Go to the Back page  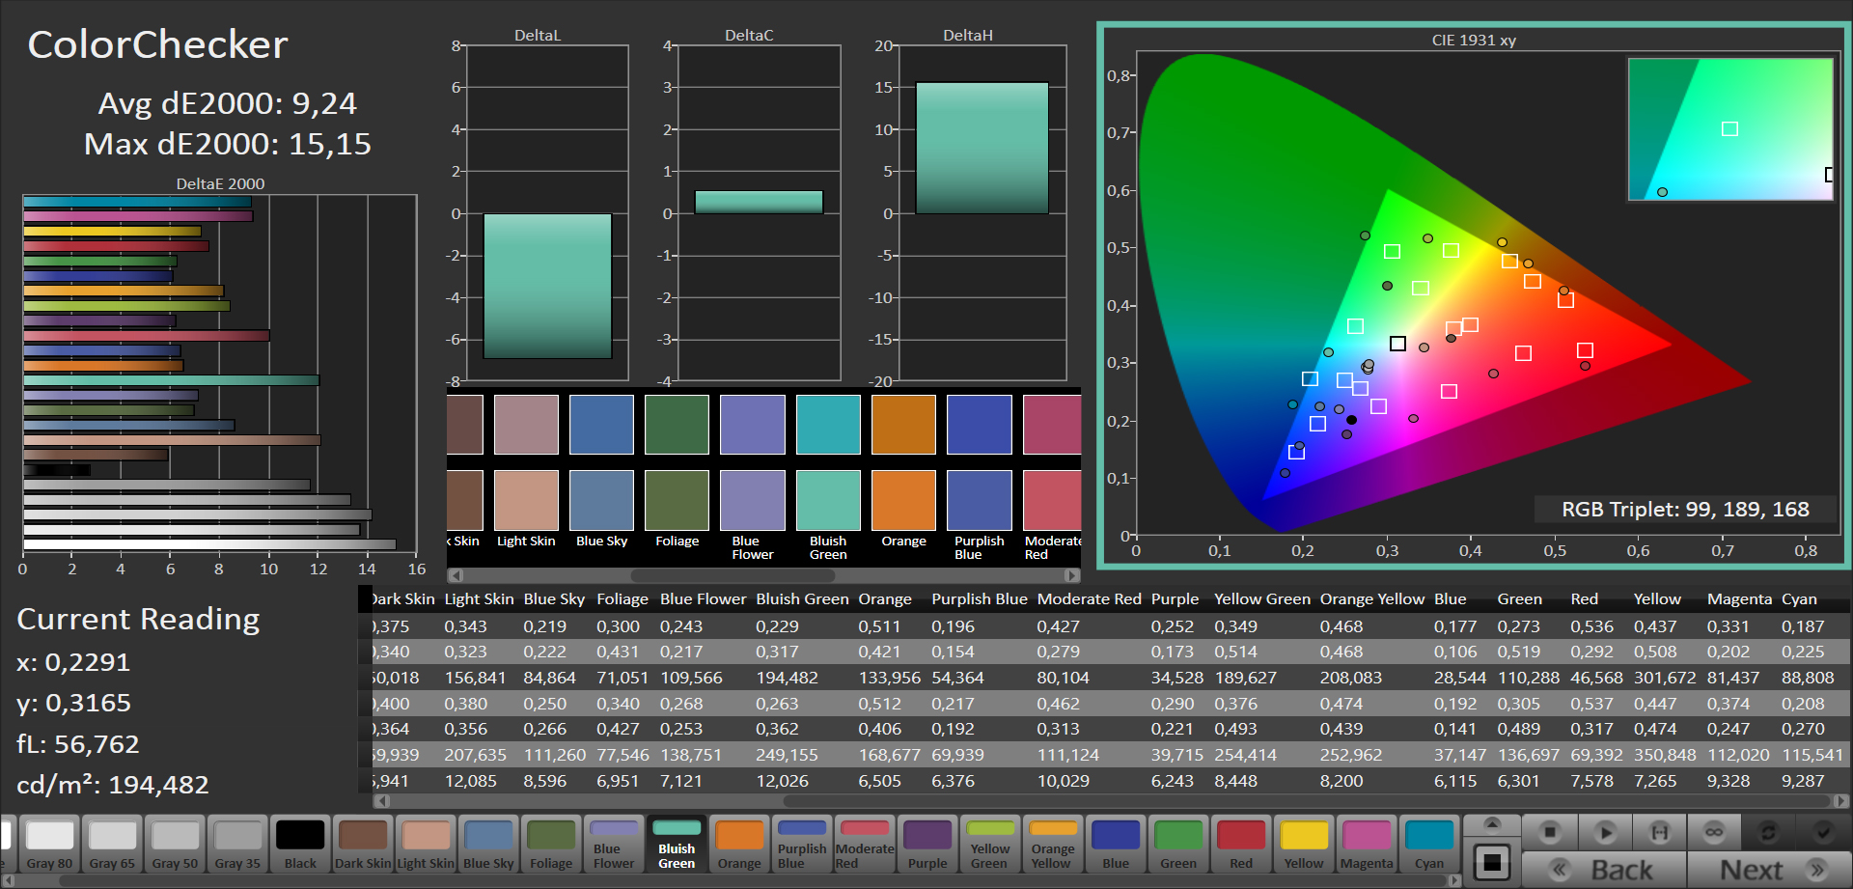coord(1604,870)
